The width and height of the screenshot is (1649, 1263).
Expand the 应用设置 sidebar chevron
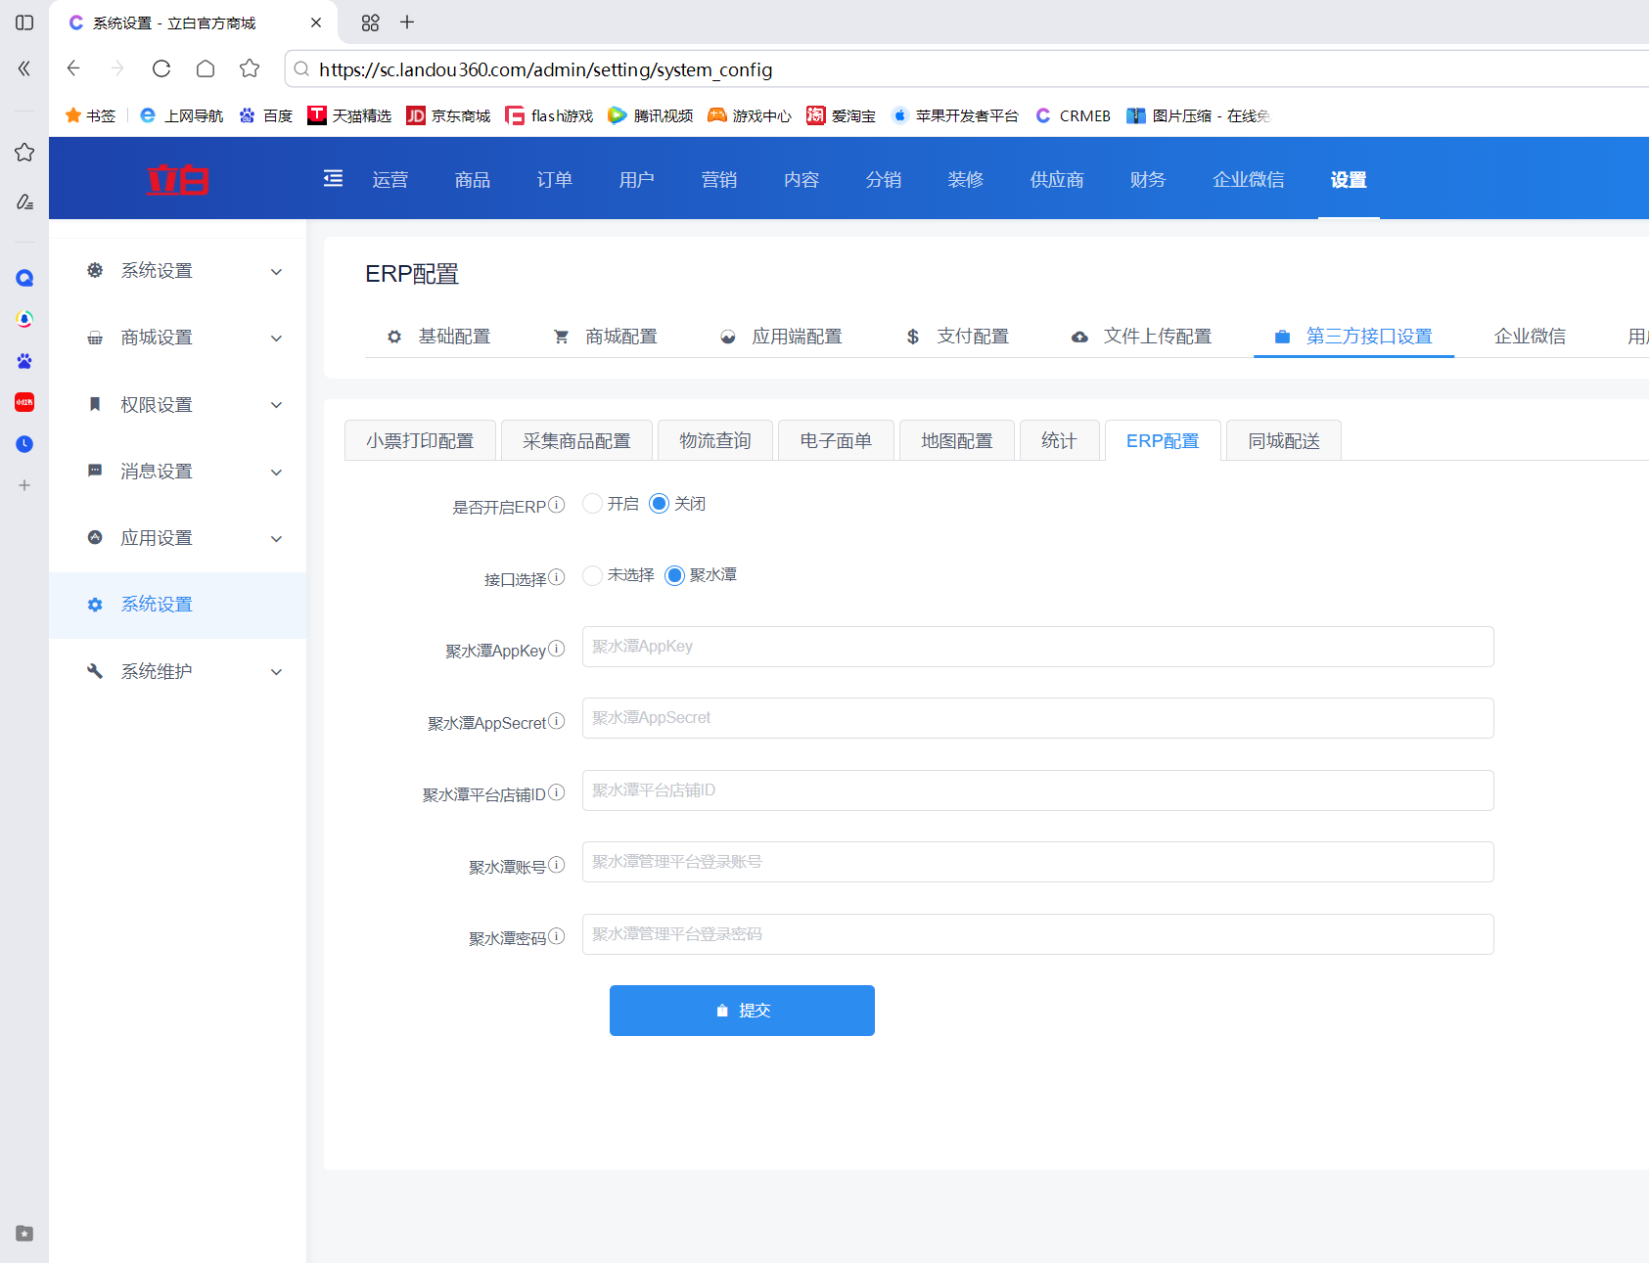277,539
